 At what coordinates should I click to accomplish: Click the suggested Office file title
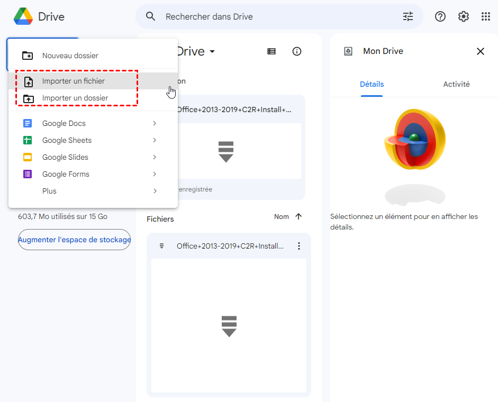pos(234,109)
